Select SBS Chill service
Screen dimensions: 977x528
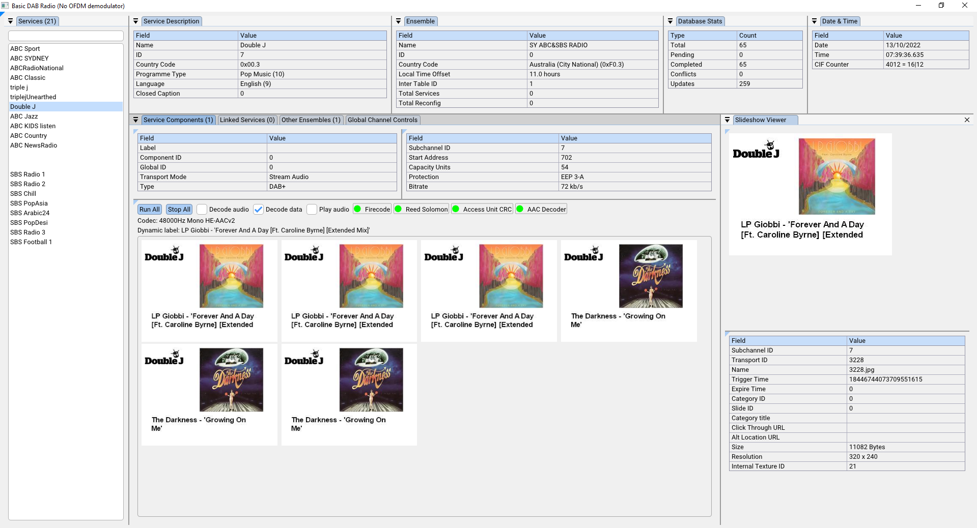pos(66,194)
